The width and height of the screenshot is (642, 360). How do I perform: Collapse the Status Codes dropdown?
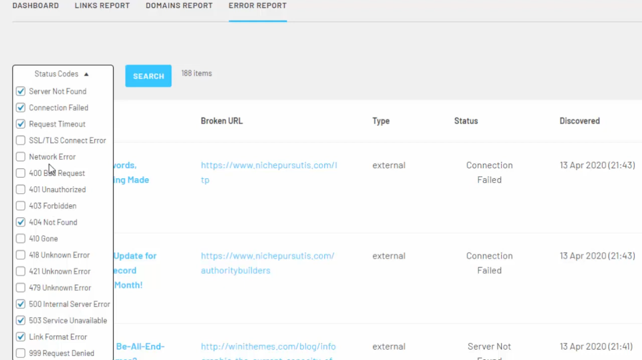coord(56,74)
